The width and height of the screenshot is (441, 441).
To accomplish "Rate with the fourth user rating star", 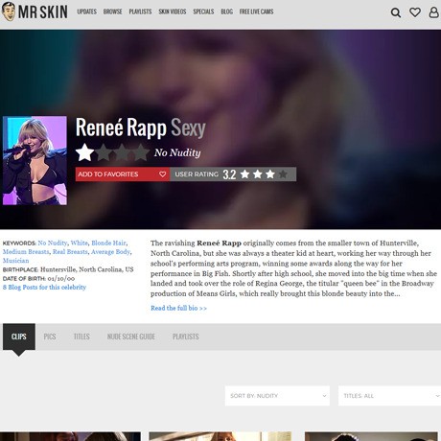I will tap(283, 174).
